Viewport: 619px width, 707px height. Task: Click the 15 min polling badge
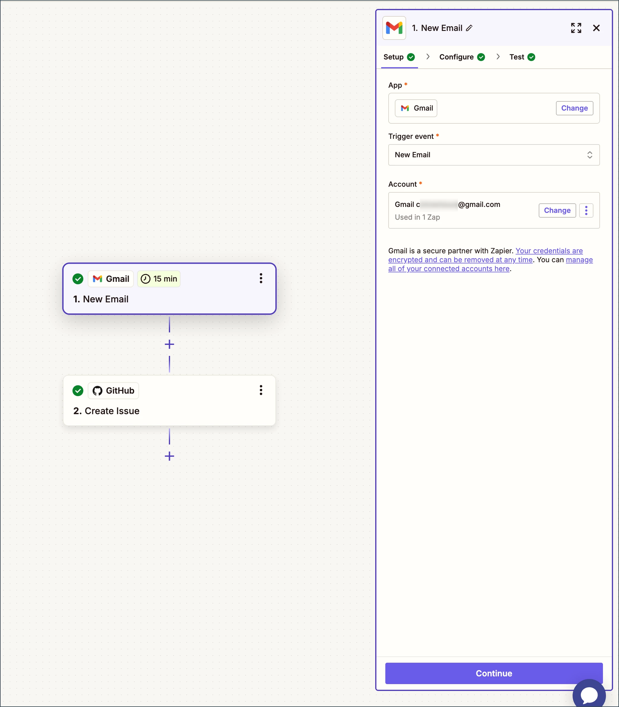coord(159,279)
